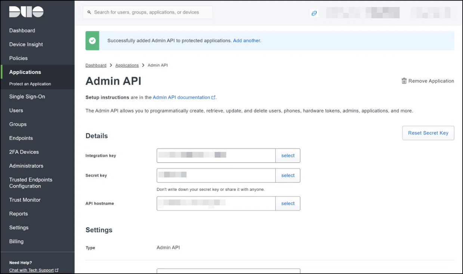Click the search magnifier icon
The image size is (463, 274).
[x=89, y=12]
